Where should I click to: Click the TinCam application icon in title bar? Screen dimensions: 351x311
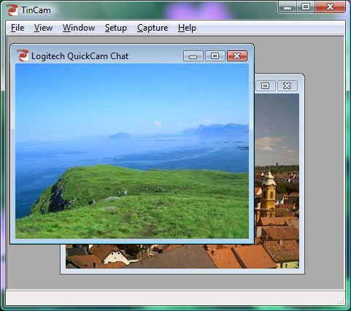coord(12,10)
